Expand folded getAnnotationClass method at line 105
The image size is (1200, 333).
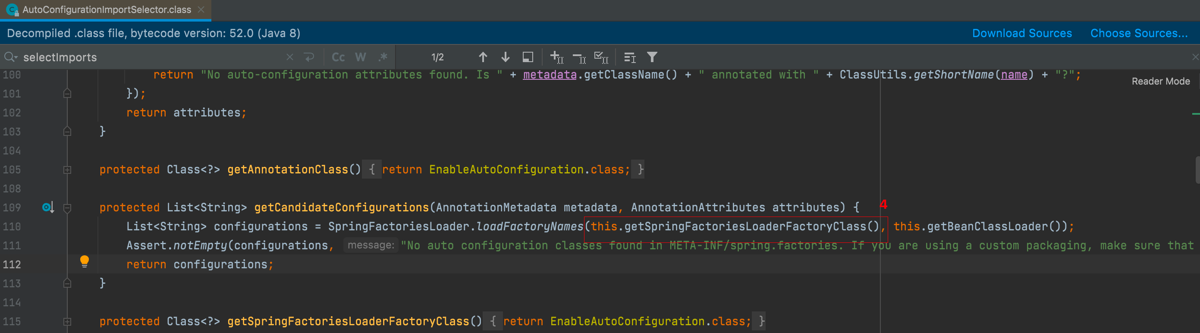click(67, 170)
